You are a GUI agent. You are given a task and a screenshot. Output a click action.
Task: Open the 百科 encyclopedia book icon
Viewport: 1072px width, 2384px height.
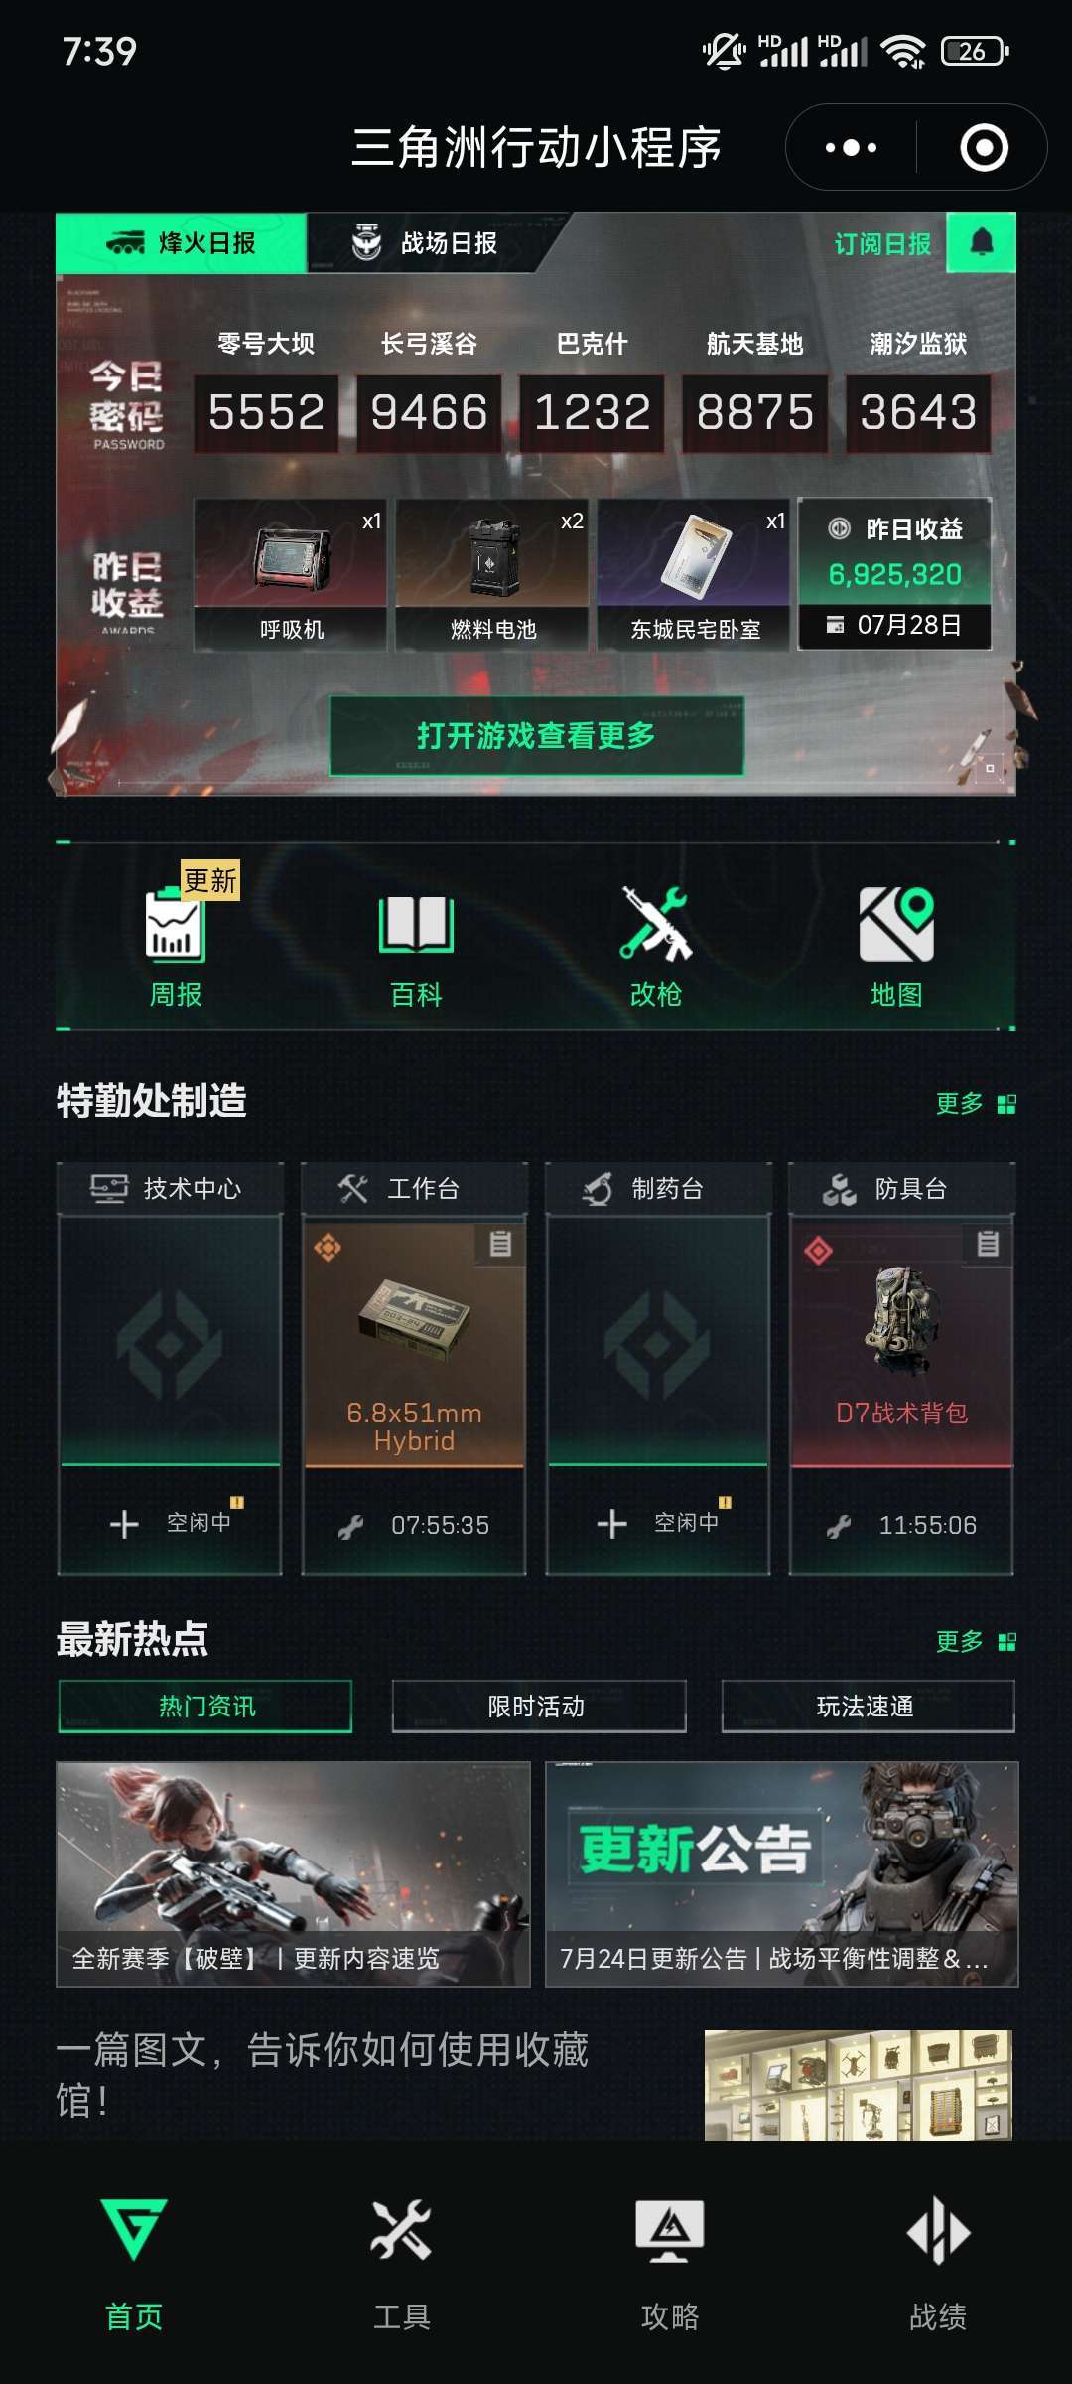coord(416,924)
